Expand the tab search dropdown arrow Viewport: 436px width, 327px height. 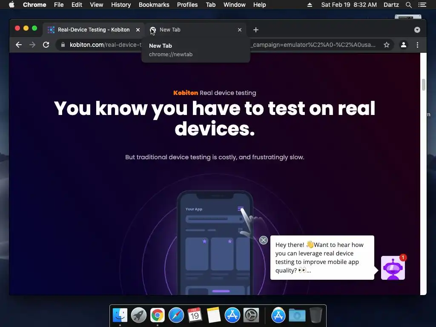click(x=417, y=30)
